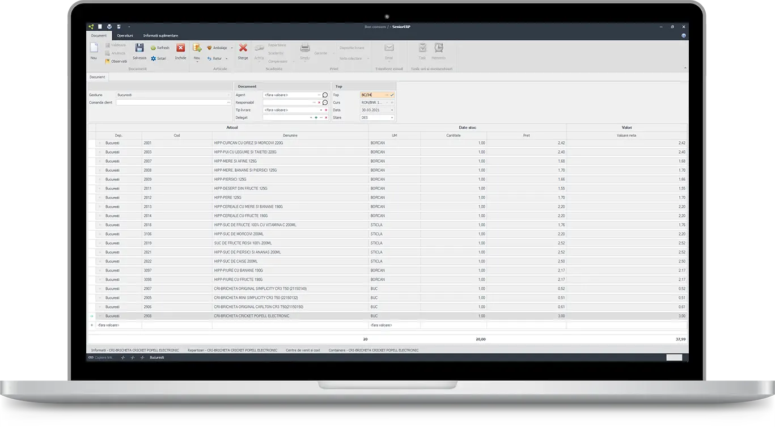Click total value 37,99

click(x=680, y=339)
